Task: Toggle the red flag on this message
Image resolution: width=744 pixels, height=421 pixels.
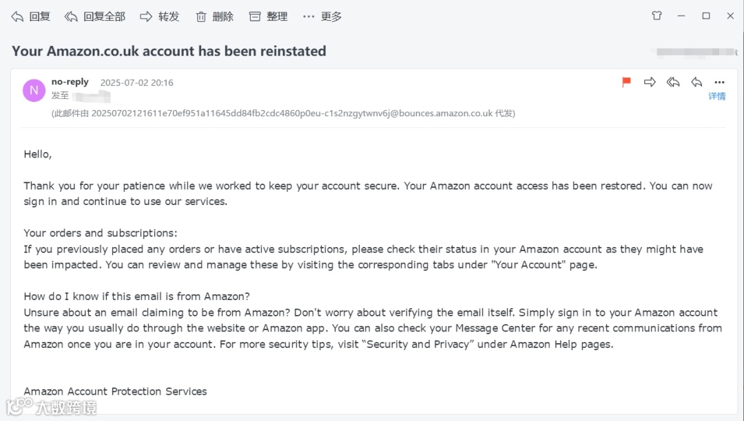Action: tap(626, 83)
